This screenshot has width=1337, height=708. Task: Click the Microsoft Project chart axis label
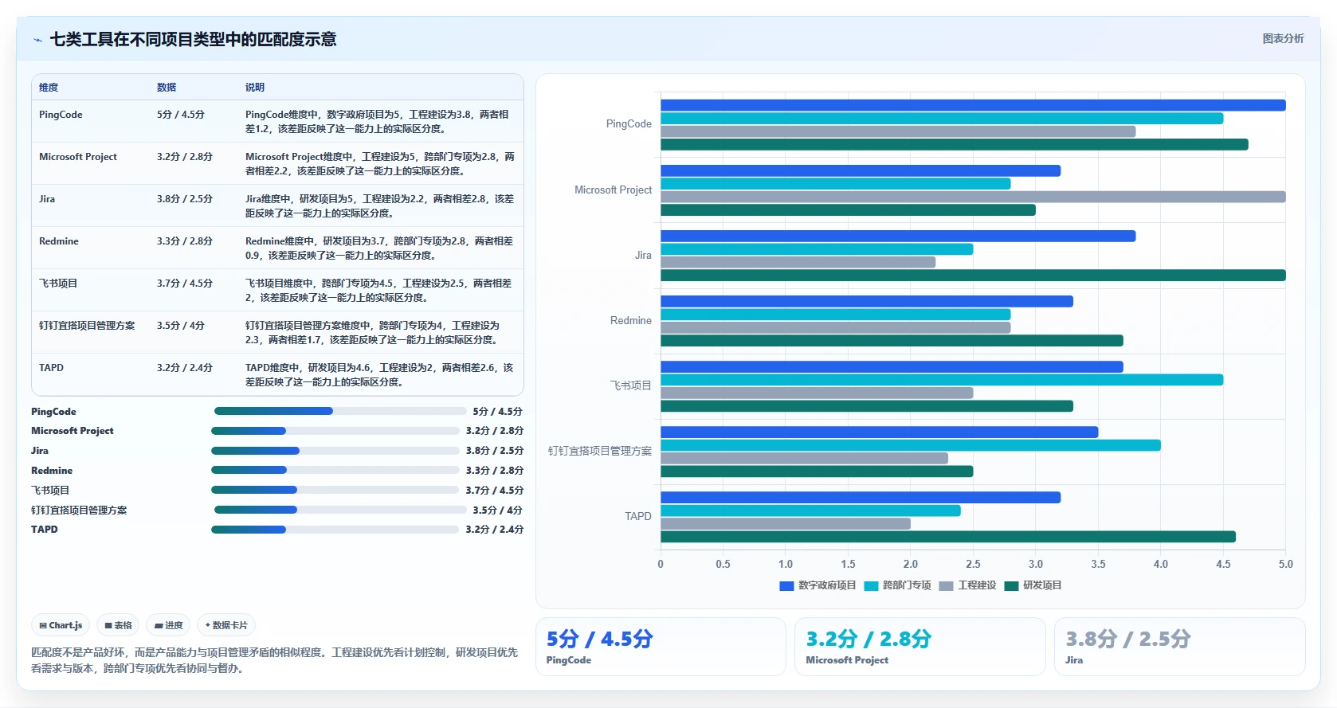[x=613, y=190]
